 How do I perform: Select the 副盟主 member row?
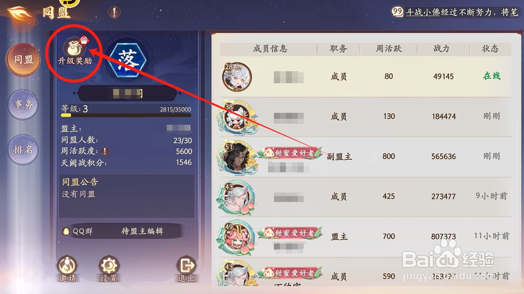point(365,157)
